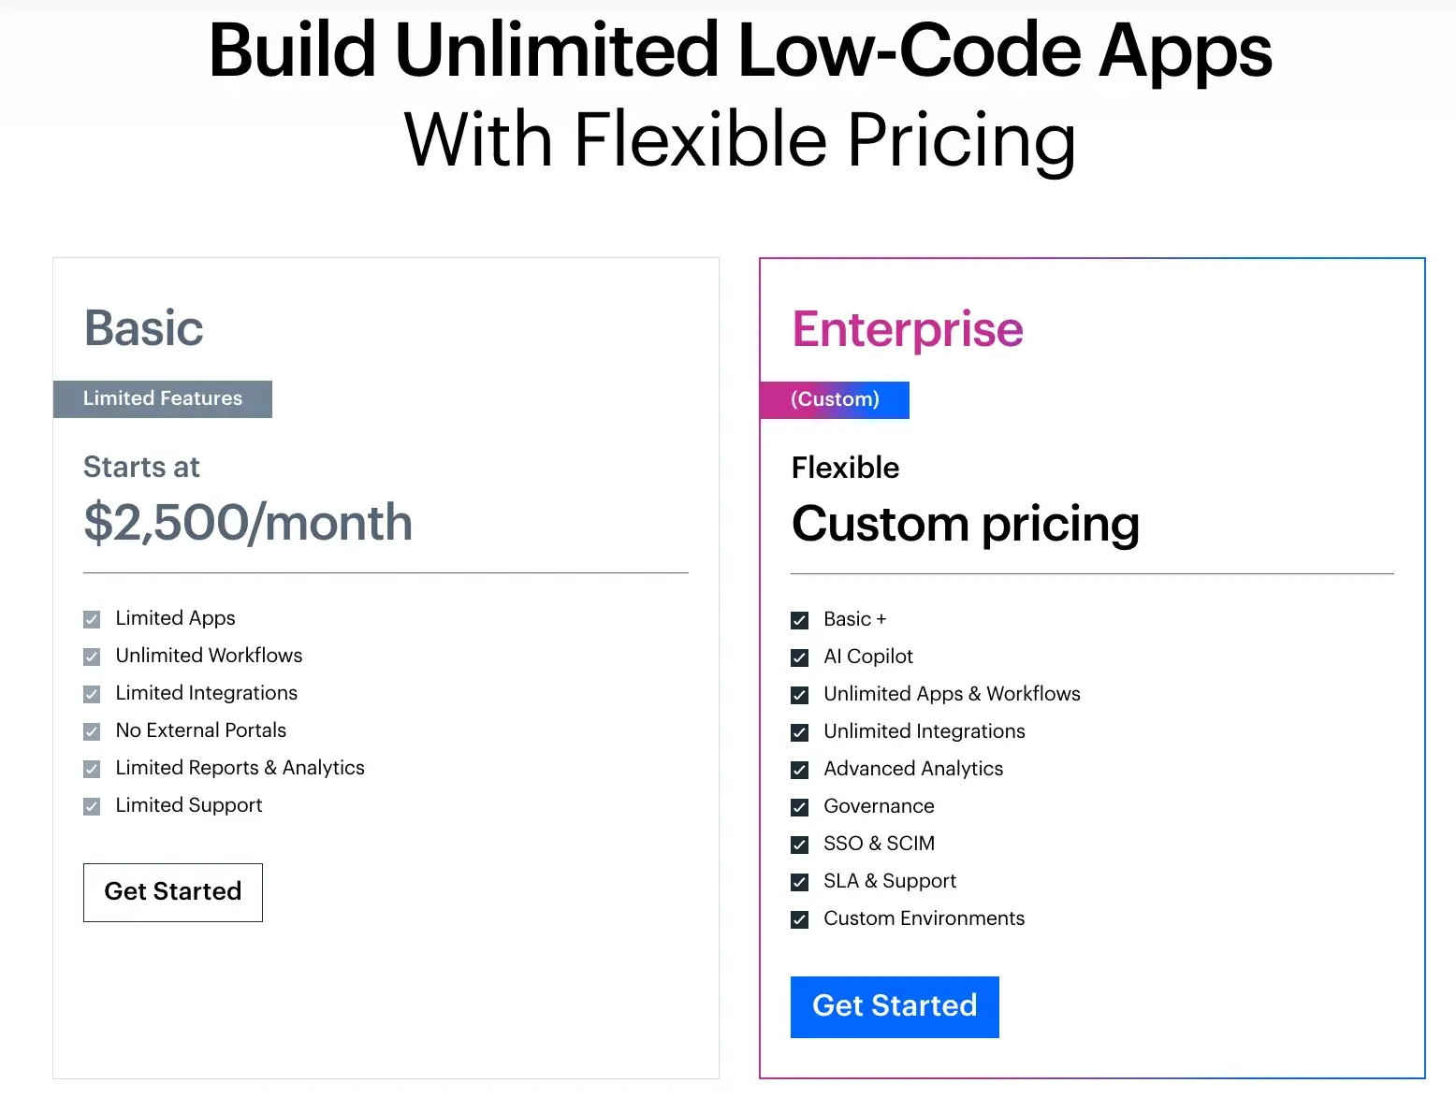
Task: Check the Basic + box
Action: [x=800, y=620]
